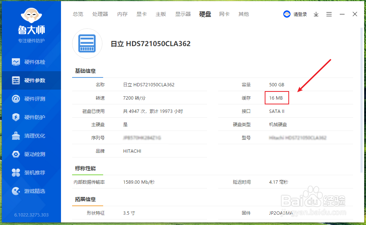Switch to the 其他 tab
366x225 pixels.
click(244, 14)
